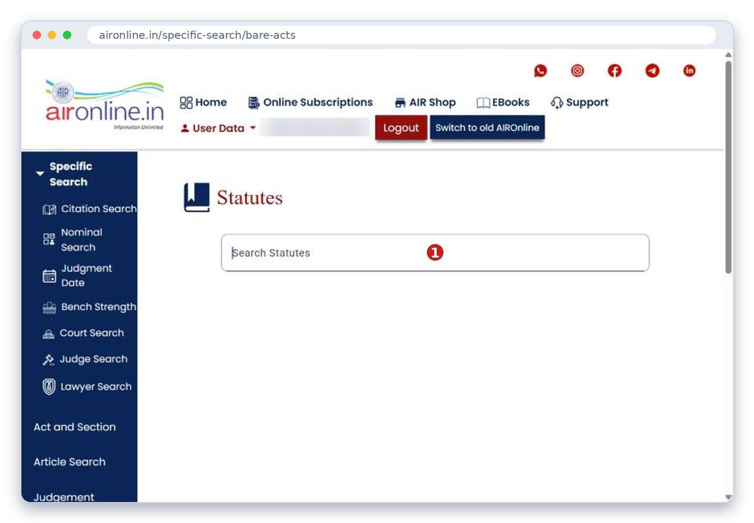The height and width of the screenshot is (523, 754).
Task: Click the Judgment Date calendar icon
Action: point(49,276)
